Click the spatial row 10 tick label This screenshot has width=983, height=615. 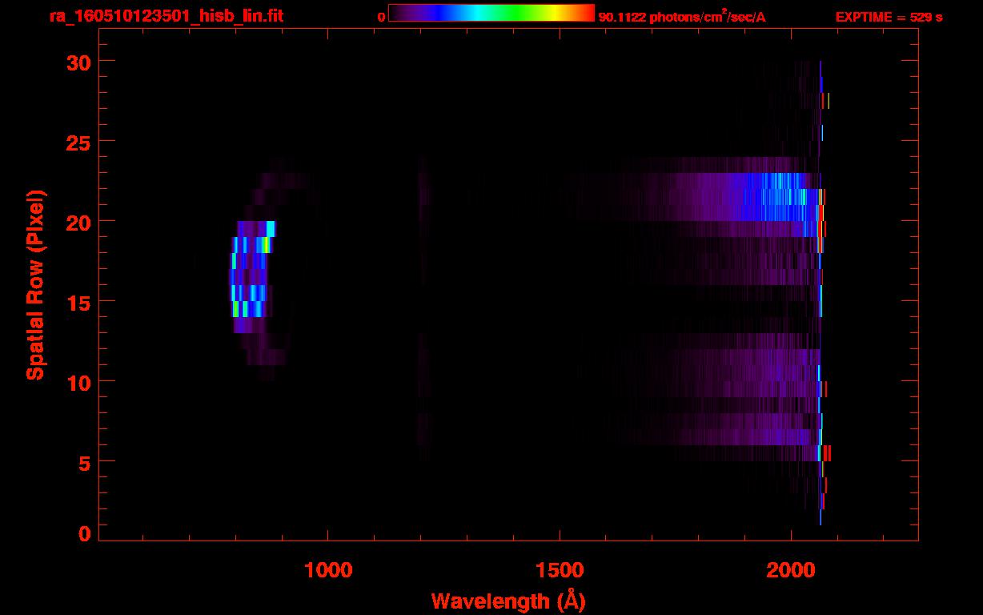tap(78, 382)
